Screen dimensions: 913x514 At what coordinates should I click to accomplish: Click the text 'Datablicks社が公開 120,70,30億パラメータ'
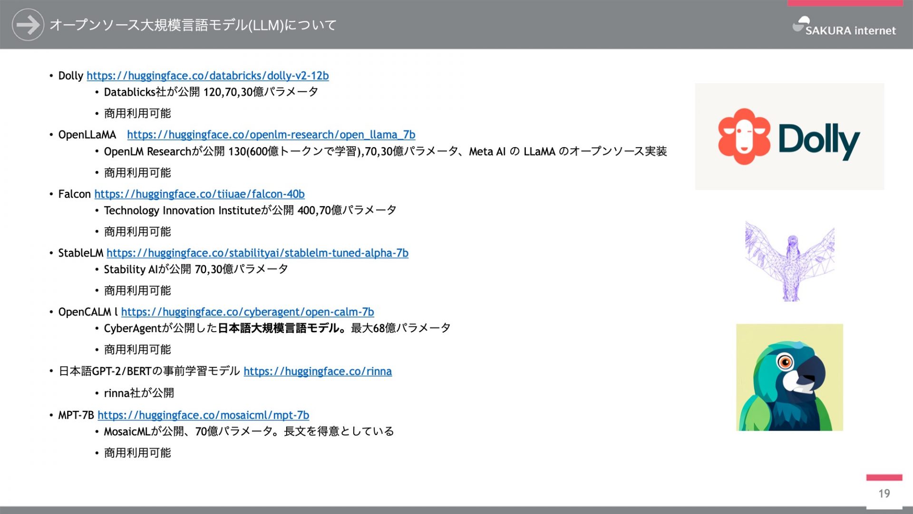[x=211, y=92]
